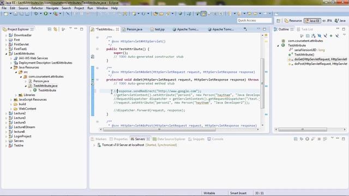Collapse doGet method fold marker in editor
The image size is (349, 196).
point(97,79)
